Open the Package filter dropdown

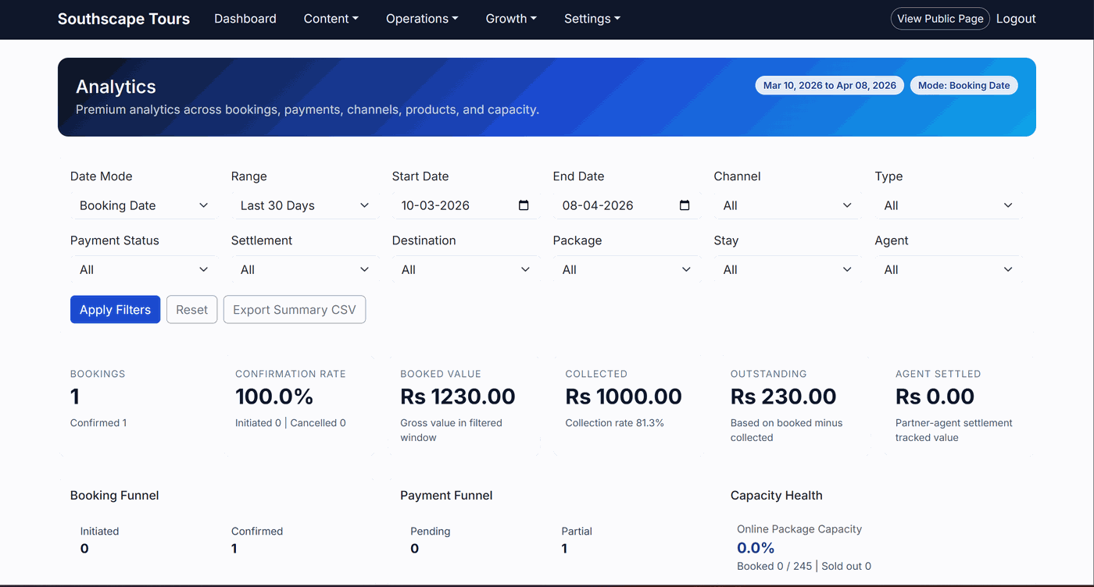[x=627, y=269]
